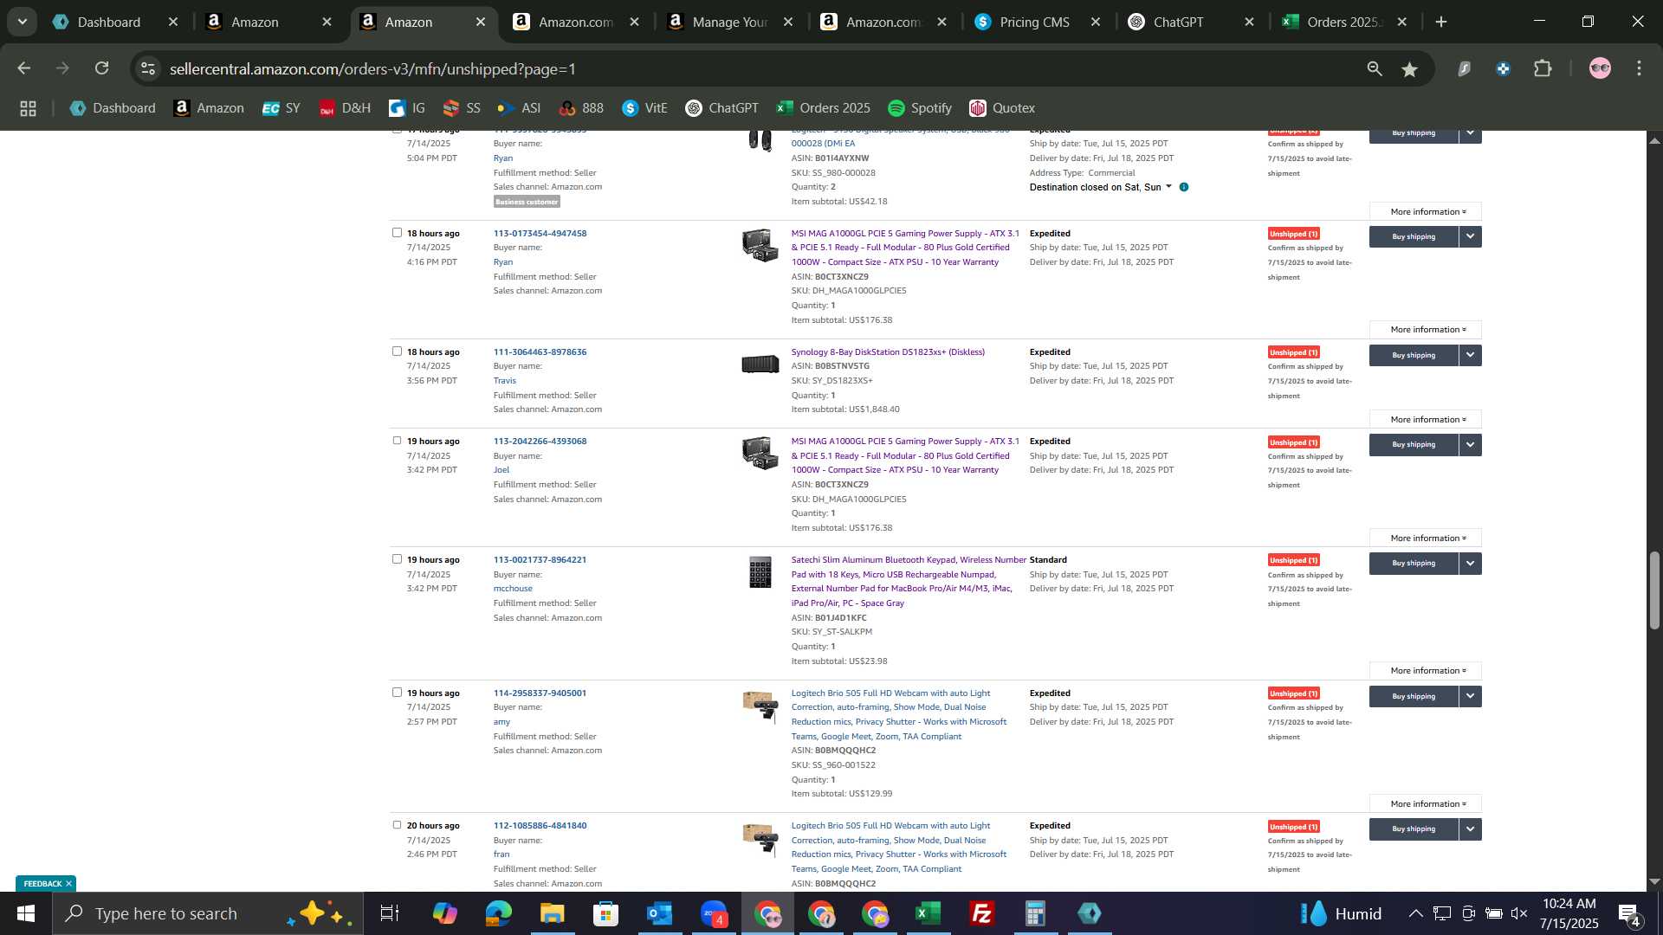
Task: Click Buy shipping for Synology order
Action: [x=1414, y=355]
